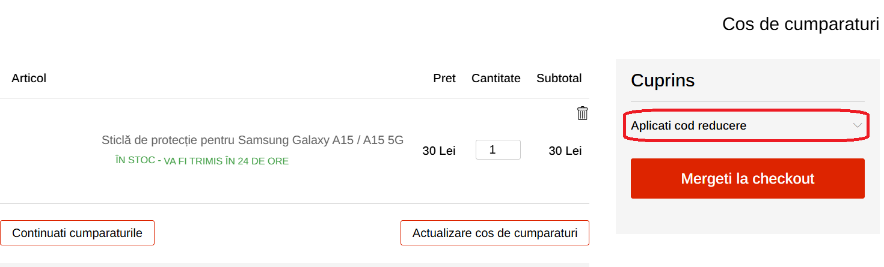Click the gray bar below the cart buttons

pos(295,264)
